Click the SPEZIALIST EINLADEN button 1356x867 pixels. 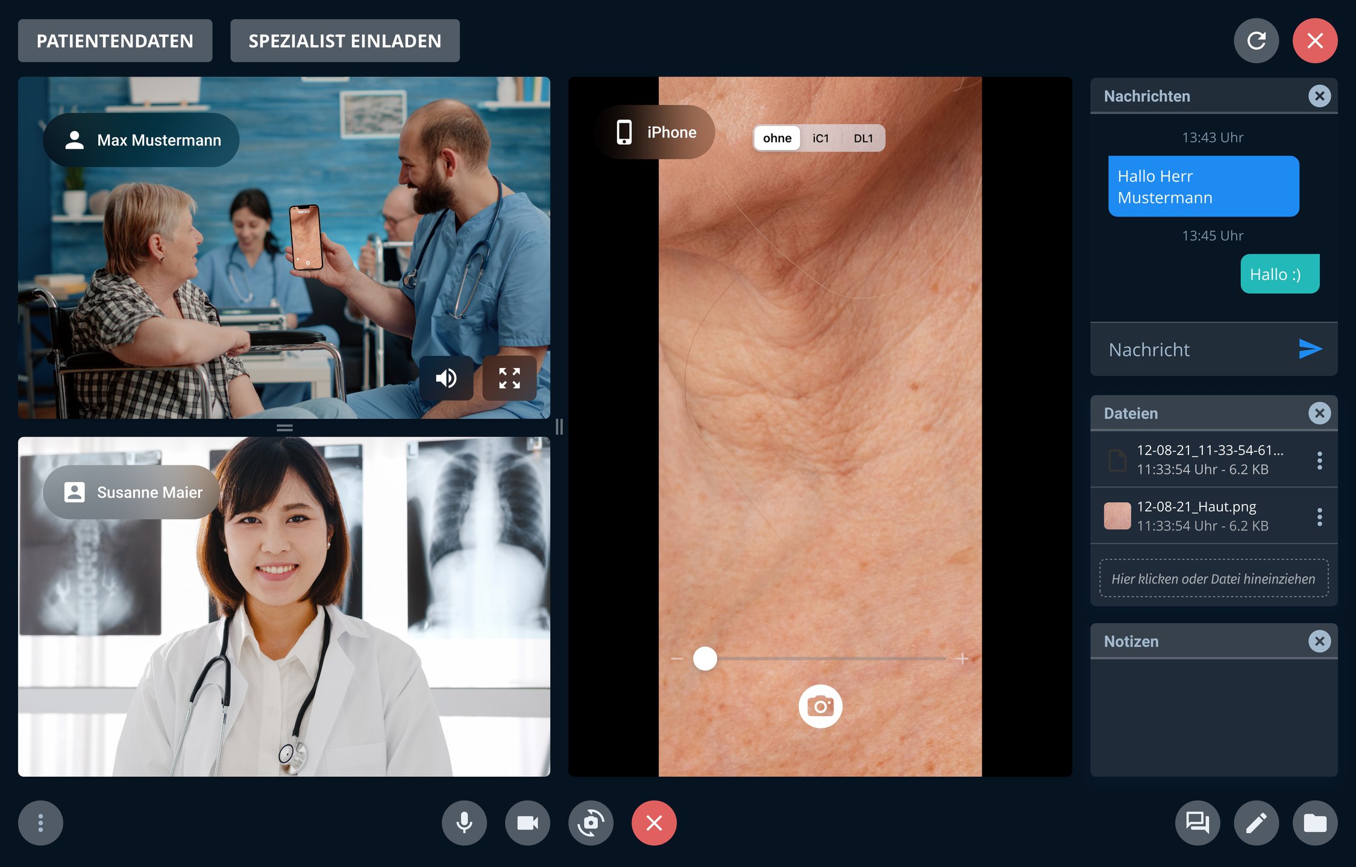pyautogui.click(x=345, y=41)
